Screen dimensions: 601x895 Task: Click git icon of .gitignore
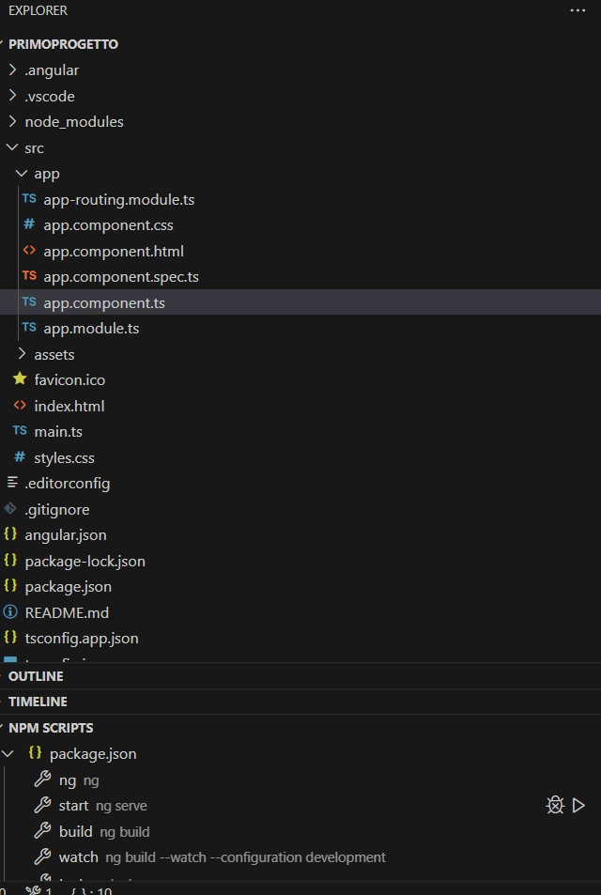tap(10, 508)
